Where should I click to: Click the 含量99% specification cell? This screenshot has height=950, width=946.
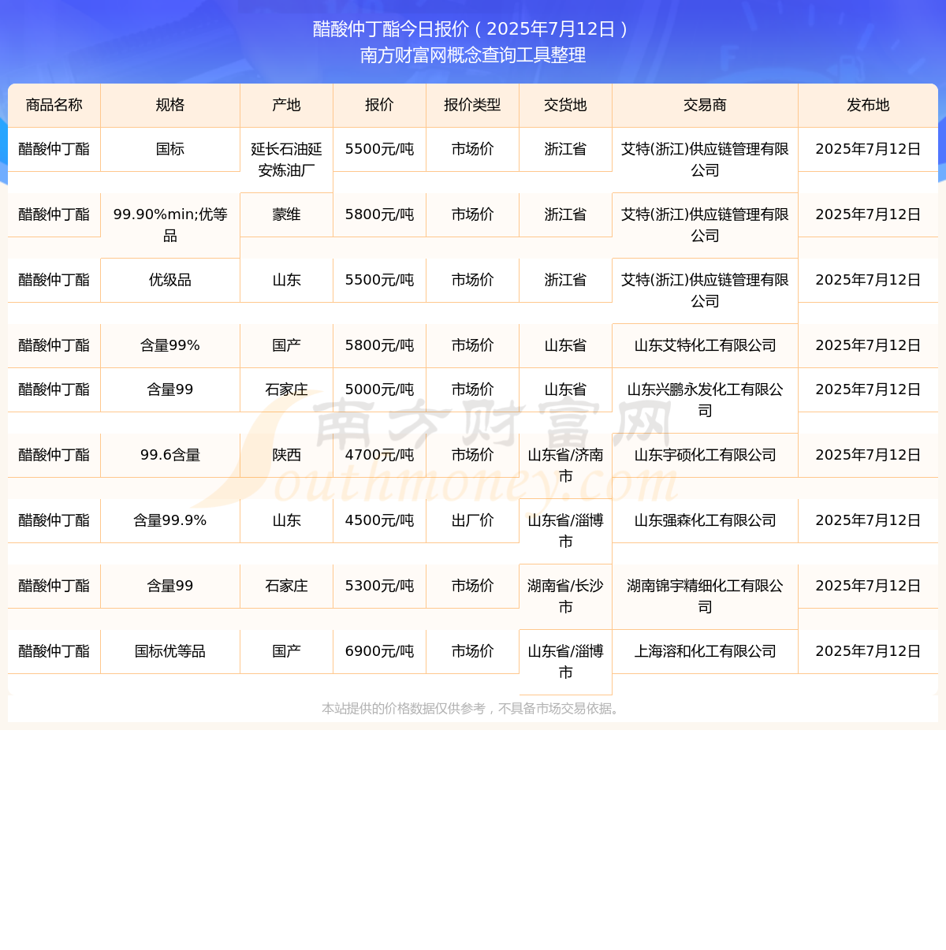(170, 345)
